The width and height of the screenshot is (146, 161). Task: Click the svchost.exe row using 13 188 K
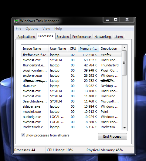(x=71, y=91)
